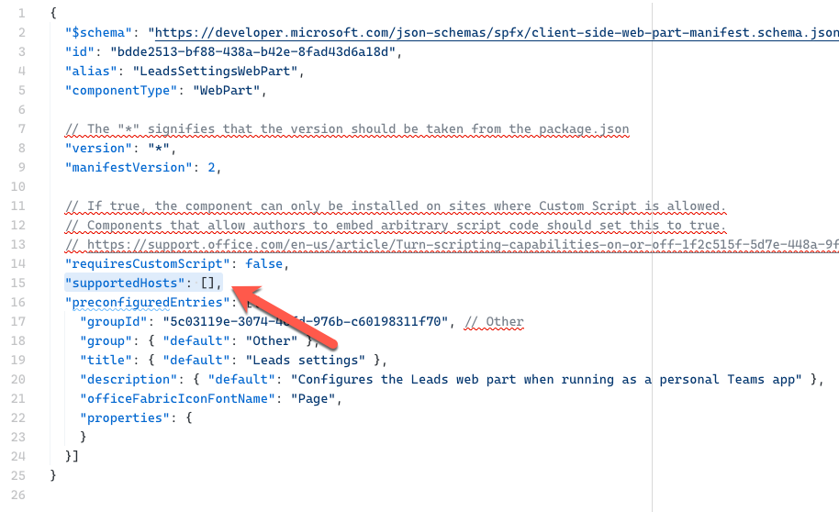This screenshot has height=512, width=839.
Task: Click line number 26 in the gutter
Action: click(x=18, y=495)
